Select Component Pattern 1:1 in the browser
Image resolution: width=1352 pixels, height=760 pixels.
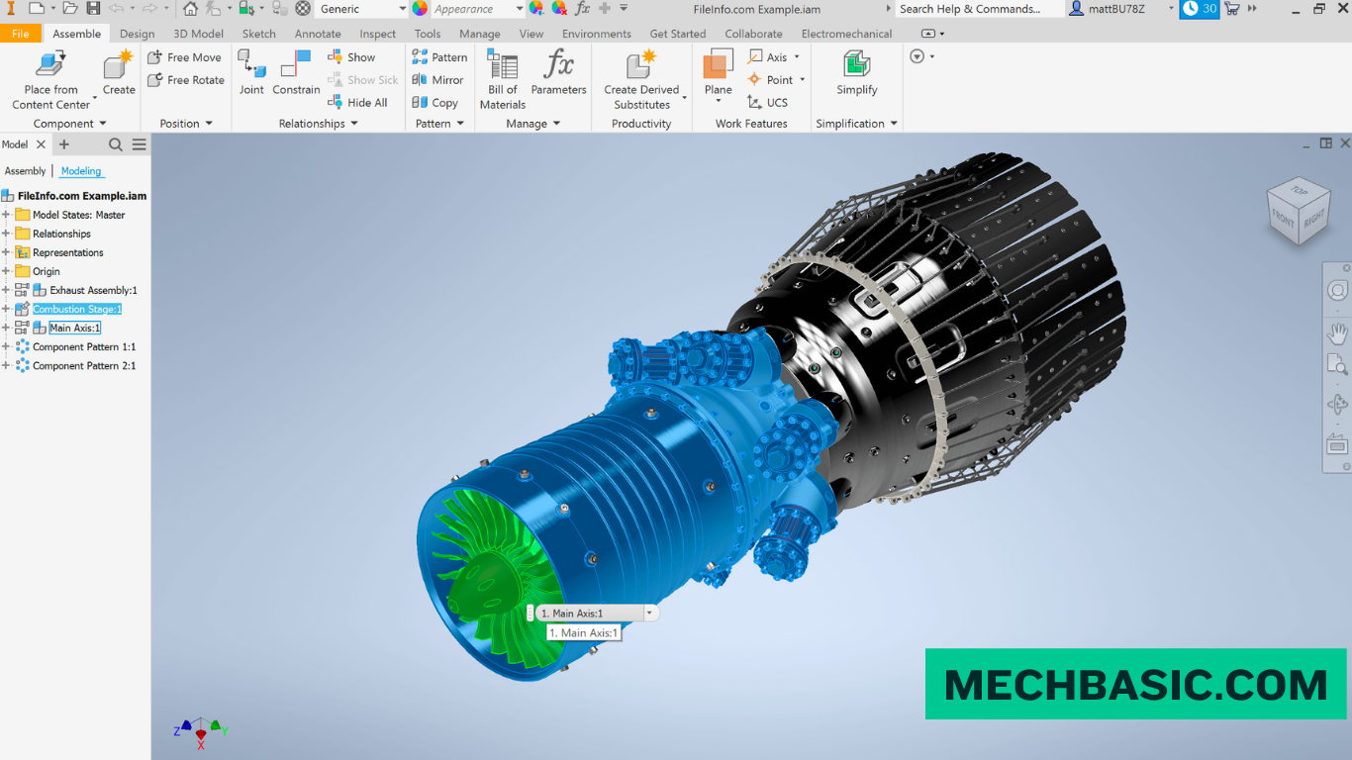(x=84, y=346)
